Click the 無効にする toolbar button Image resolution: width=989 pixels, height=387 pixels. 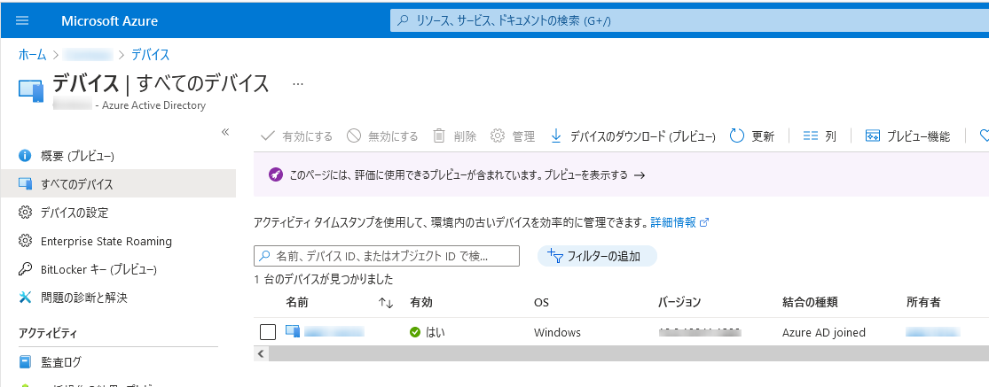coord(382,135)
